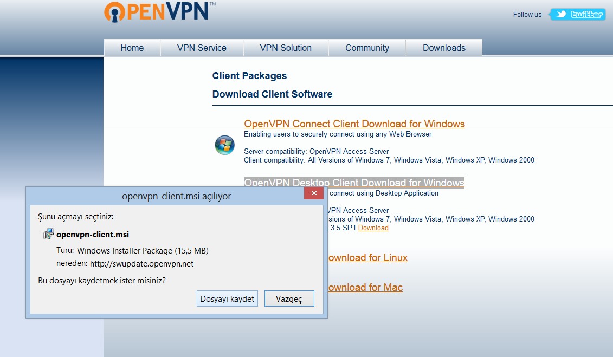Viewport: 613px width, 357px height.
Task: Click the Client Packages heading
Action: click(x=249, y=76)
